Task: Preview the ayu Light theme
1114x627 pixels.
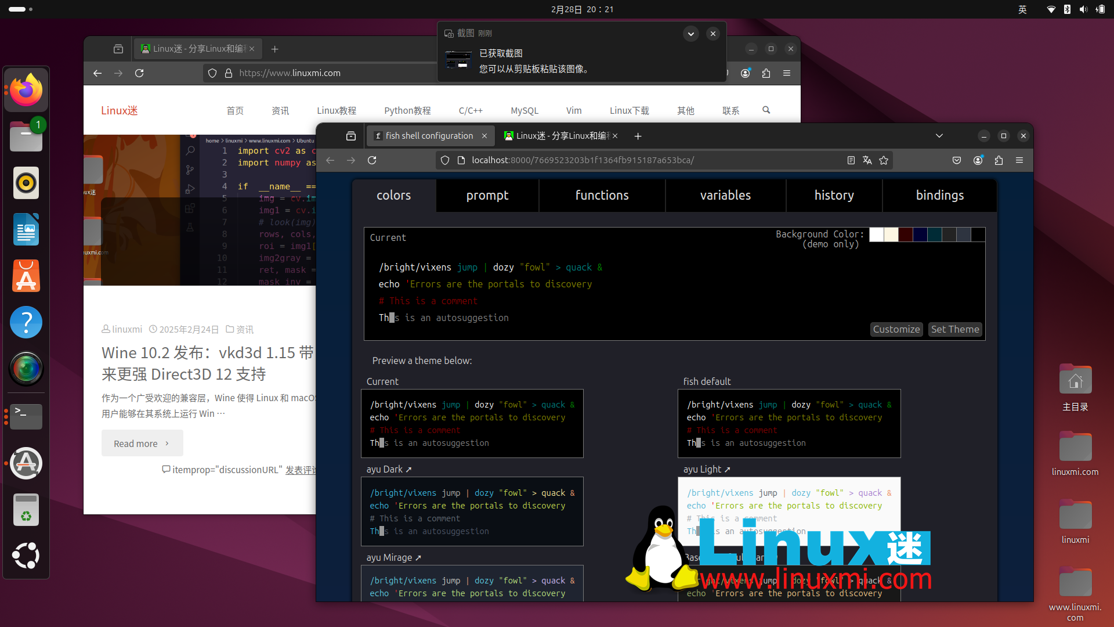Action: click(x=789, y=511)
